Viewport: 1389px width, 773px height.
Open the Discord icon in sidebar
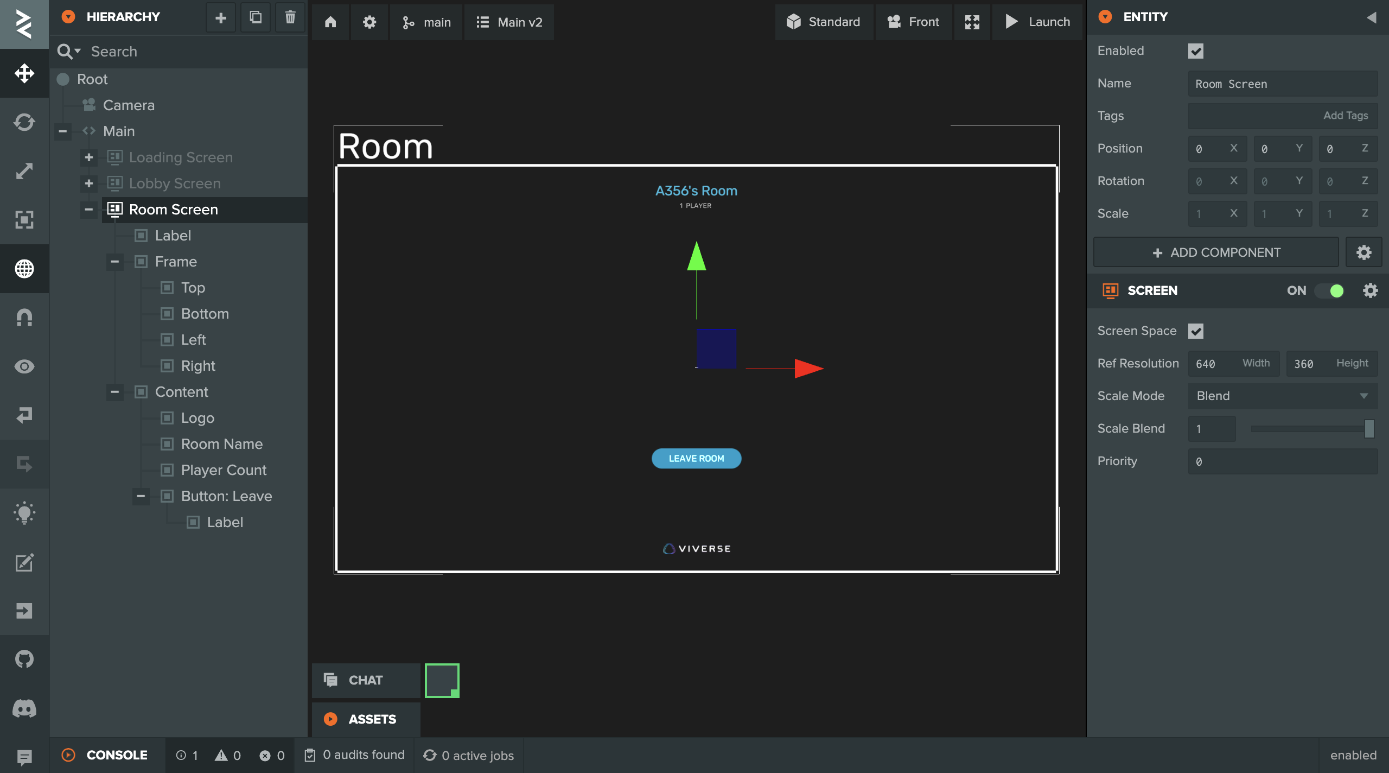click(x=24, y=708)
